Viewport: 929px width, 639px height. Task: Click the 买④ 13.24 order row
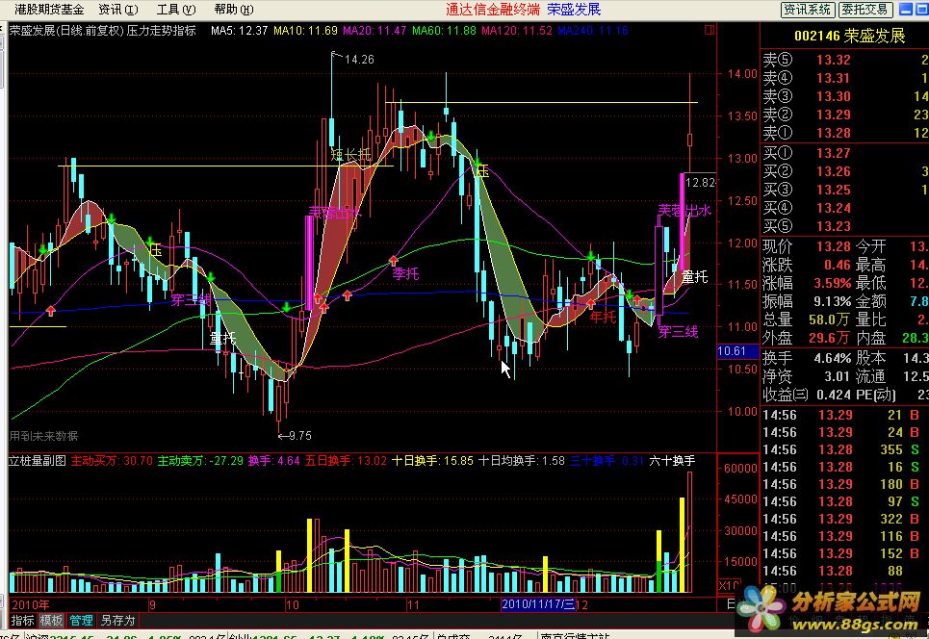click(845, 209)
